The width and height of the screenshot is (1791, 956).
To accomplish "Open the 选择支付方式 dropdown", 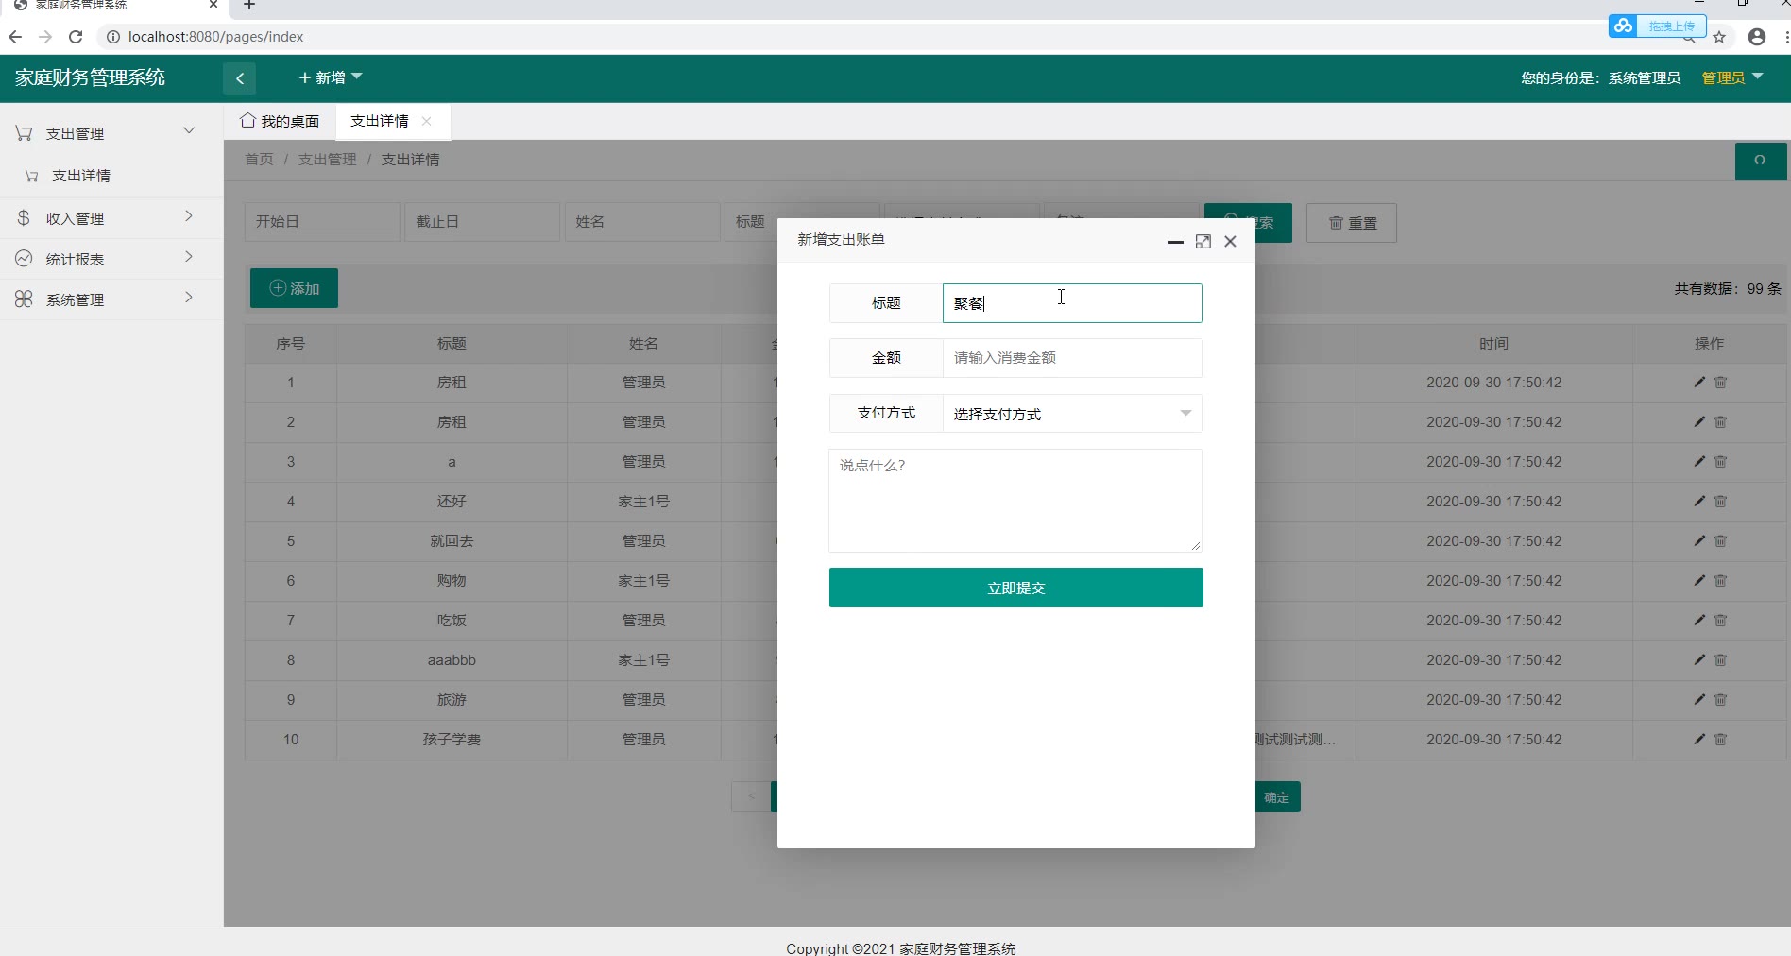I will (1072, 414).
